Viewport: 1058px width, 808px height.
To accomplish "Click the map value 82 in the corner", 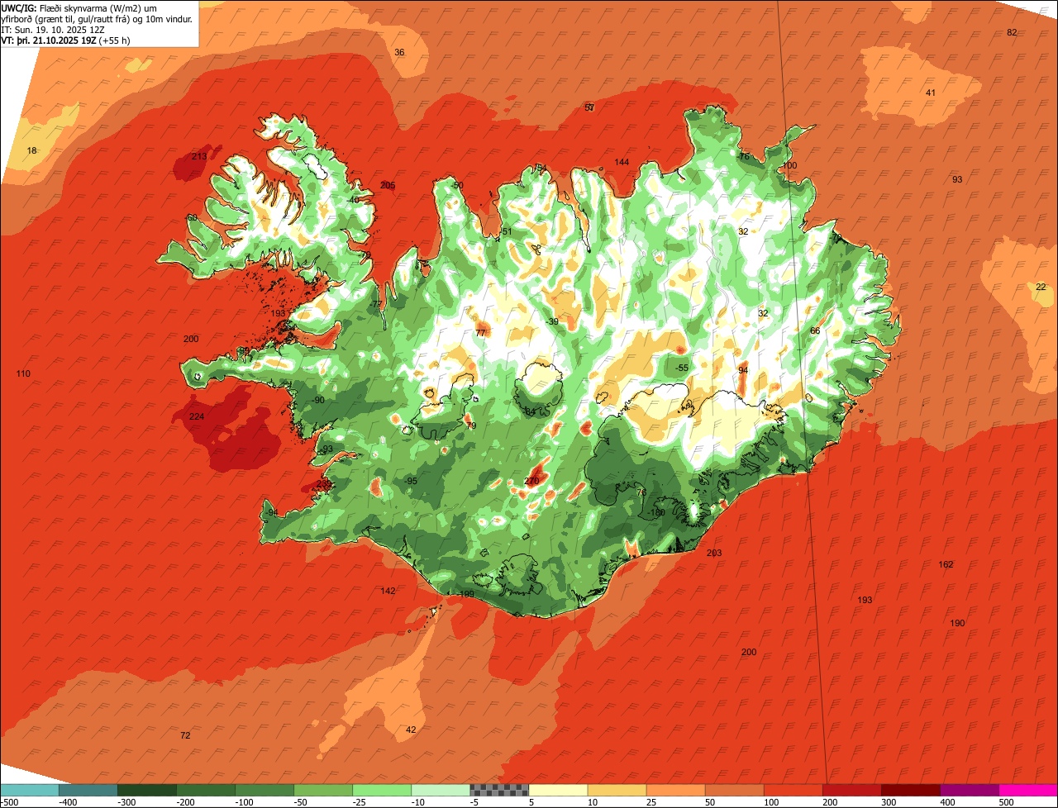I will pyautogui.click(x=1012, y=32).
